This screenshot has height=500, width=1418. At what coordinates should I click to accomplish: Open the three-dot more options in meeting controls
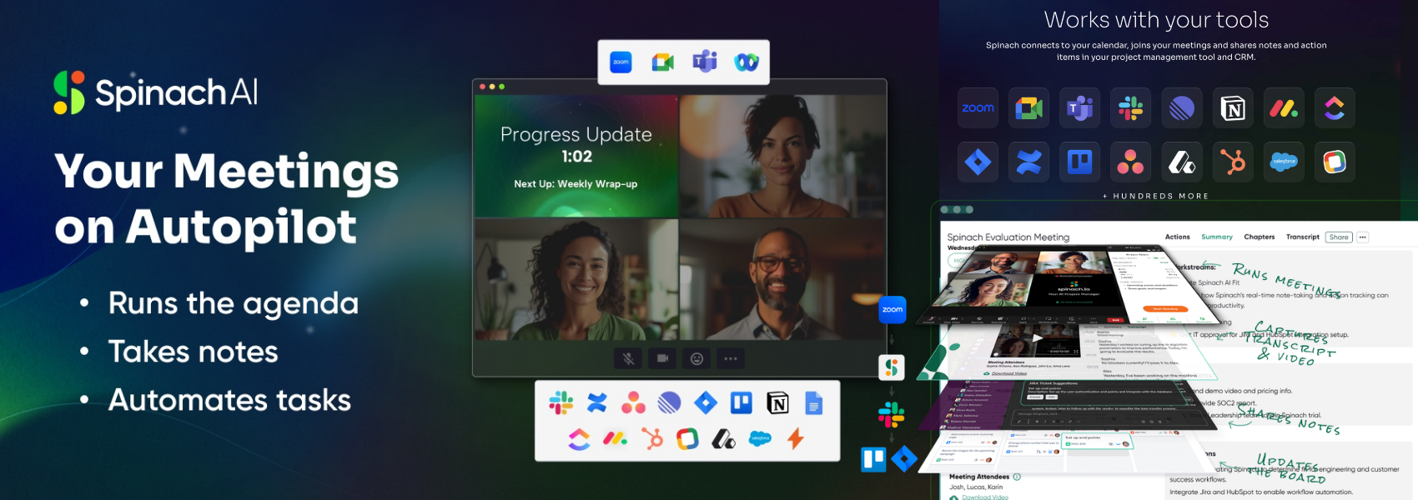[x=731, y=358]
